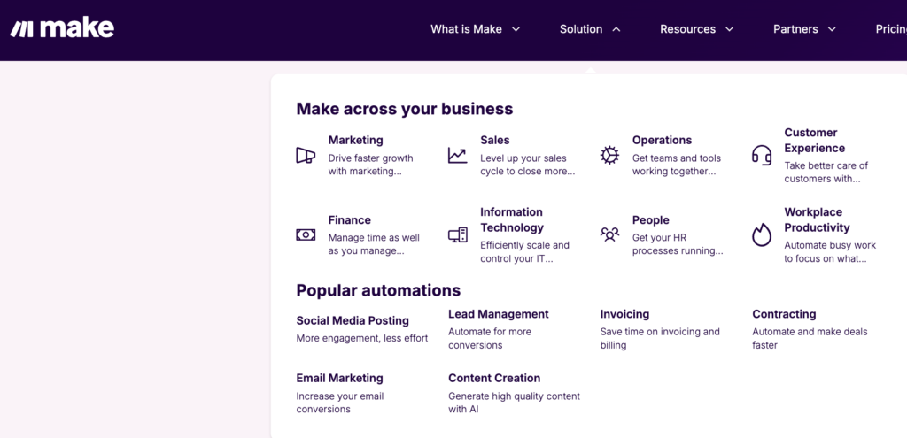The width and height of the screenshot is (907, 438).
Task: Click the Customer Experience headset icon
Action: point(761,156)
